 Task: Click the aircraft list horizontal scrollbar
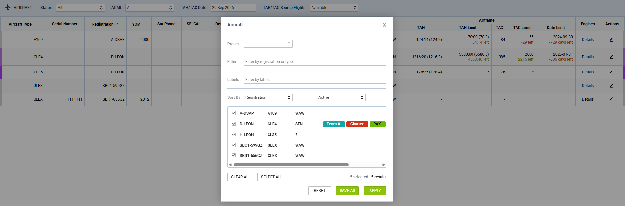tap(291, 165)
